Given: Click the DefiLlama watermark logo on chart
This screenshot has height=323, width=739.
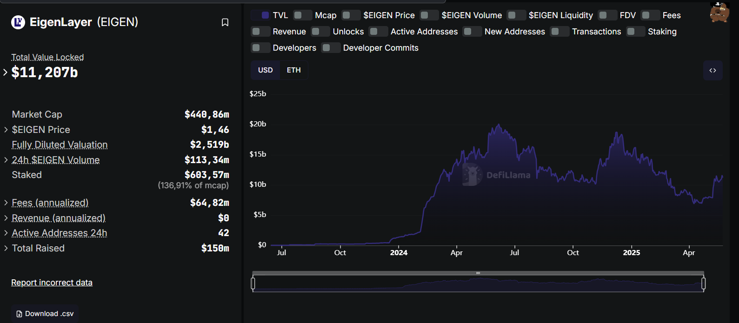Looking at the screenshot, I should (473, 175).
